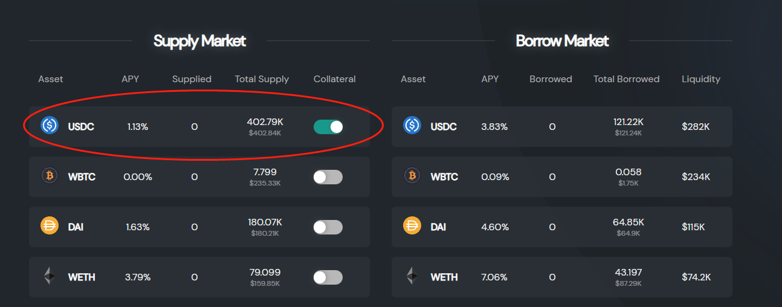Open the USDC borrow market row
The width and height of the screenshot is (782, 307).
561,126
